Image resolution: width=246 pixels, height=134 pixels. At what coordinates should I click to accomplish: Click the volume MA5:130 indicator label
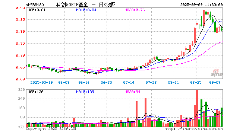[x=35, y=92]
